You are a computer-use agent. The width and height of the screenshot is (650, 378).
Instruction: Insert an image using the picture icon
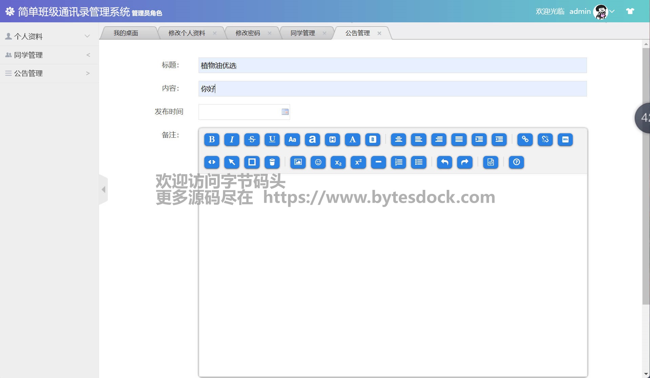pyautogui.click(x=298, y=162)
